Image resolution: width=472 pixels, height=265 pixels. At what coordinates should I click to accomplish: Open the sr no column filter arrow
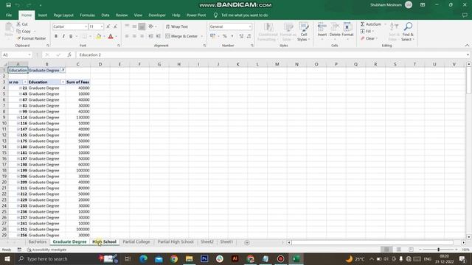[25, 82]
